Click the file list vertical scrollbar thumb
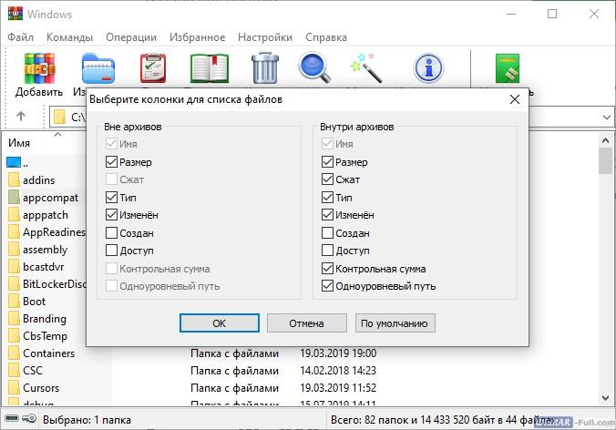This screenshot has height=430, width=616. [x=605, y=161]
